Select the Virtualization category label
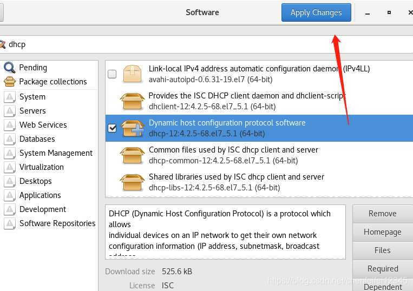This screenshot has width=413, height=291. coord(42,167)
